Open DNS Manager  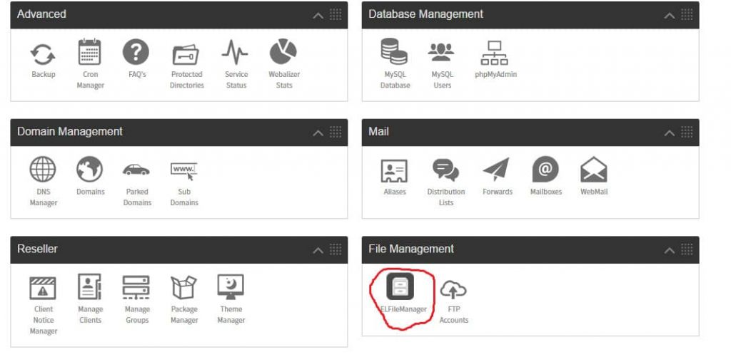pyautogui.click(x=43, y=182)
